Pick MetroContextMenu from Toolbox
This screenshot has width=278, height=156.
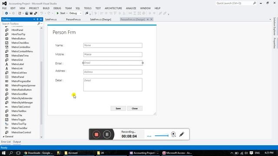[22, 51]
